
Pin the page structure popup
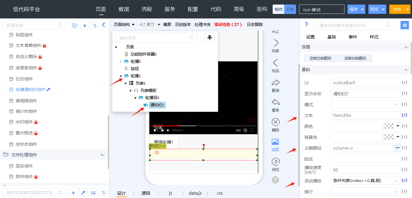(x=210, y=38)
